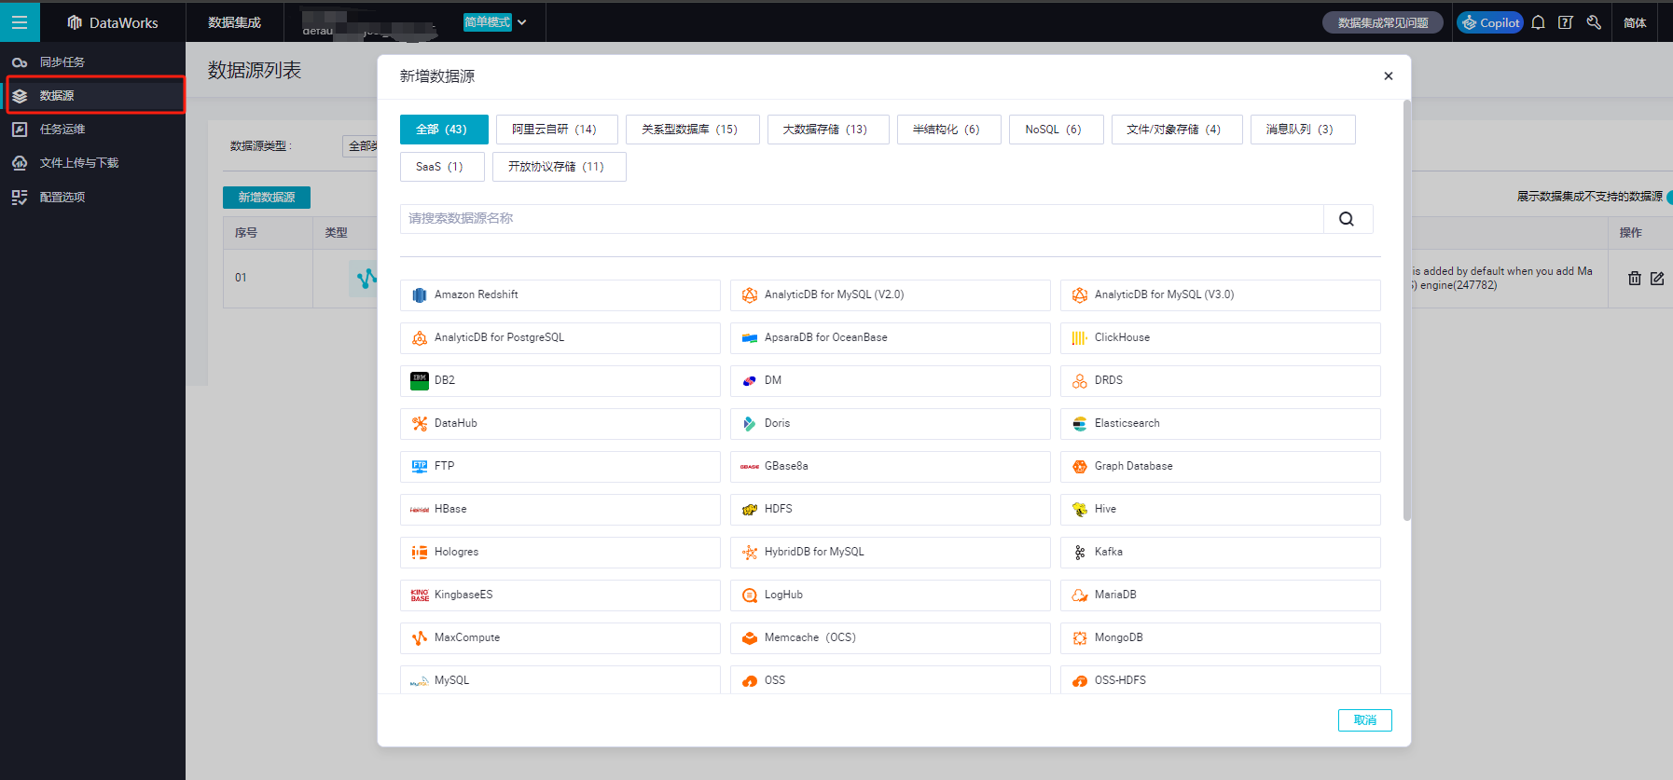Click the search magnifier icon in dialog
Image resolution: width=1673 pixels, height=780 pixels.
(1348, 219)
